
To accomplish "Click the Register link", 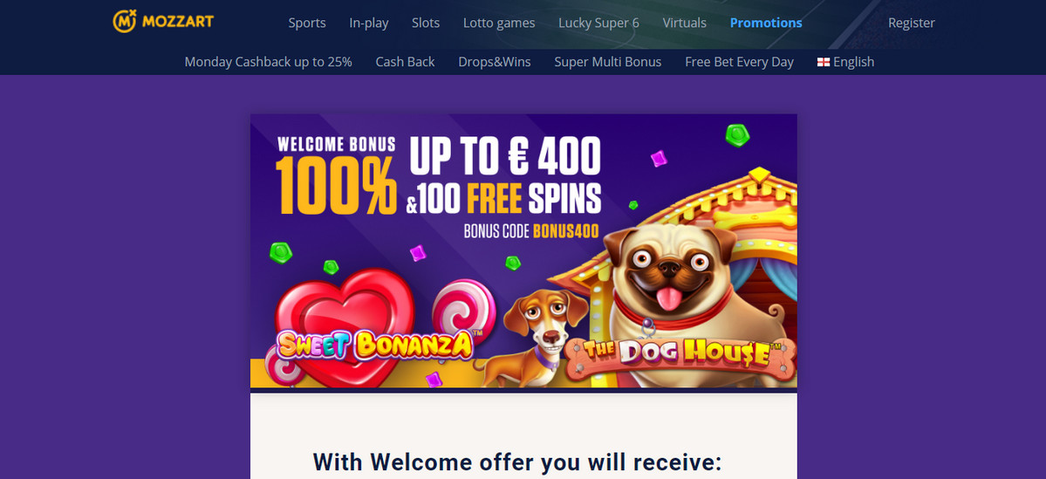I will [912, 23].
